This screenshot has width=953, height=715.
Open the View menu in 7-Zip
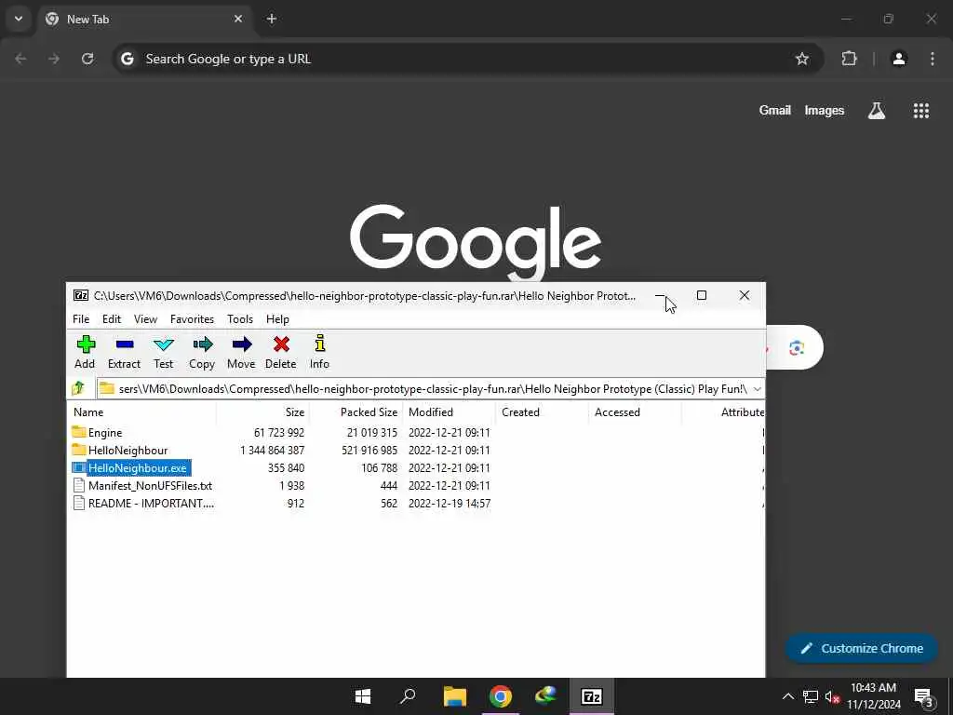pyautogui.click(x=145, y=319)
